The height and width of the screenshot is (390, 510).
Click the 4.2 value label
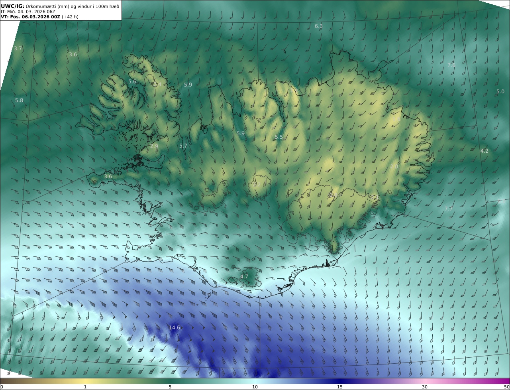coord(484,151)
